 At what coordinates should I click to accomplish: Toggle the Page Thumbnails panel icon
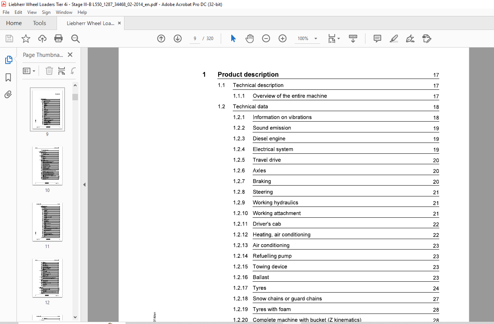pos(8,60)
